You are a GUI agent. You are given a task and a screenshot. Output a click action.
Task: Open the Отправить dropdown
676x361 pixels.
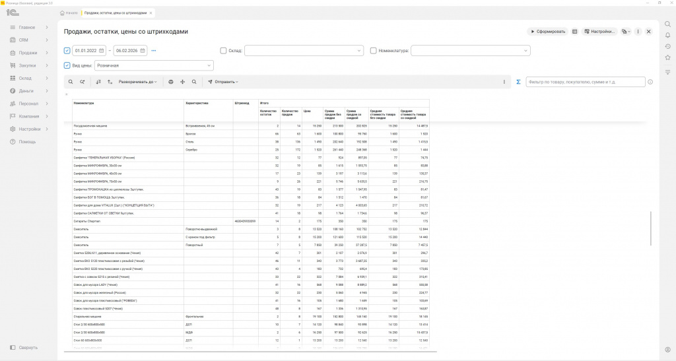pos(222,82)
